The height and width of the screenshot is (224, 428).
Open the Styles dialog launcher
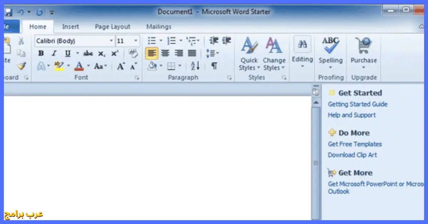pos(284,78)
